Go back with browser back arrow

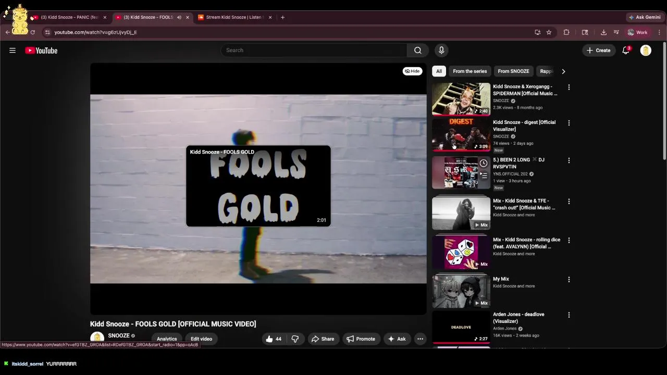coord(8,32)
